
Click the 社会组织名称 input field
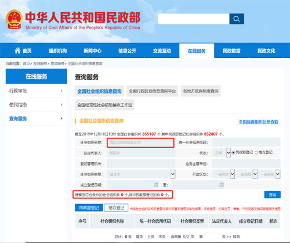(140, 142)
